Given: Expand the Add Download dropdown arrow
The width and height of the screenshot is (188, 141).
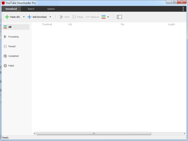Looking at the screenshot, I should (x=50, y=17).
